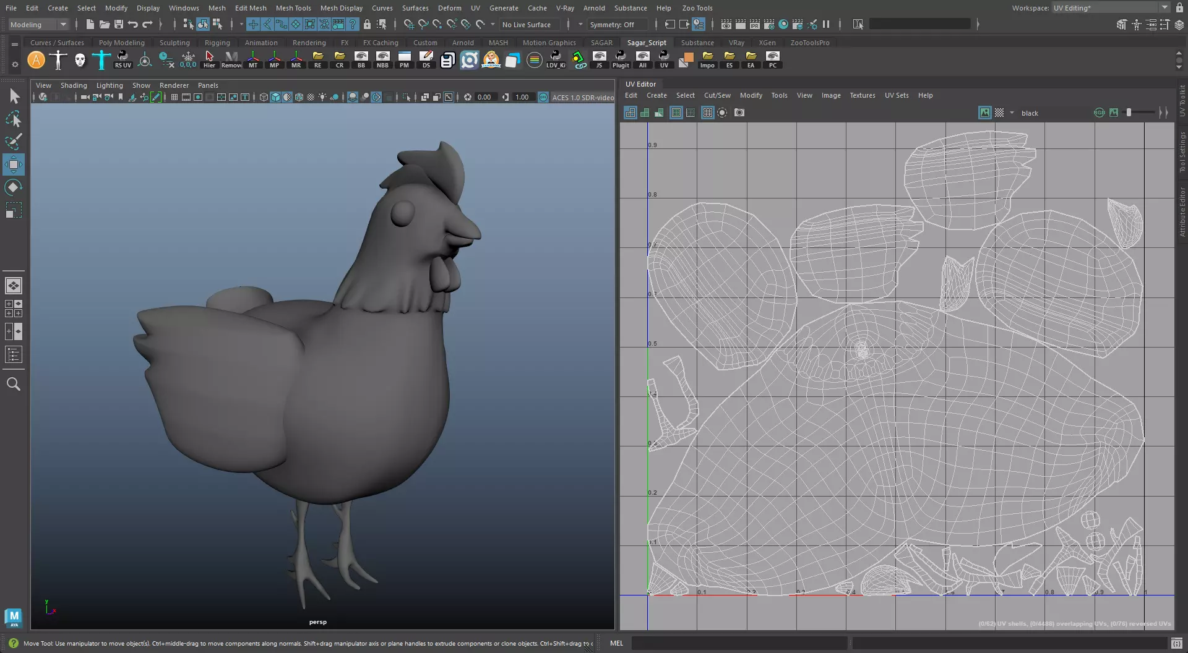Screen dimensions: 1188x653
Task: Click the orange A shelf icon
Action: [x=37, y=60]
